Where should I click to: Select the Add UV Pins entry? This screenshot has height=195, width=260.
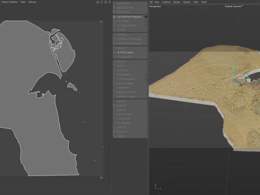pyautogui.click(x=130, y=3)
